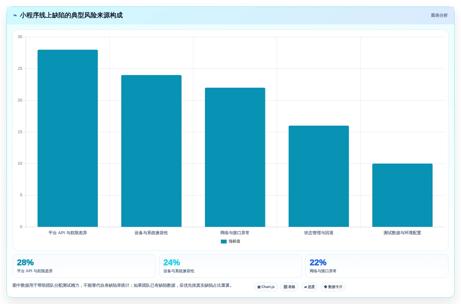This screenshot has width=461, height=304.
Task: Click the 进度 tag chip
Action: point(309,287)
